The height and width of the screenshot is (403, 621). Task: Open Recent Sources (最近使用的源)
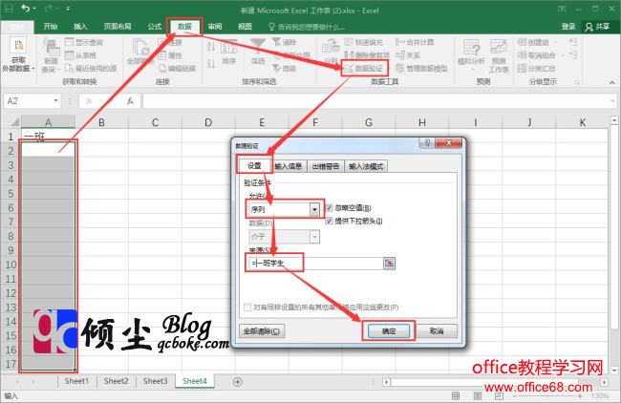(91, 69)
